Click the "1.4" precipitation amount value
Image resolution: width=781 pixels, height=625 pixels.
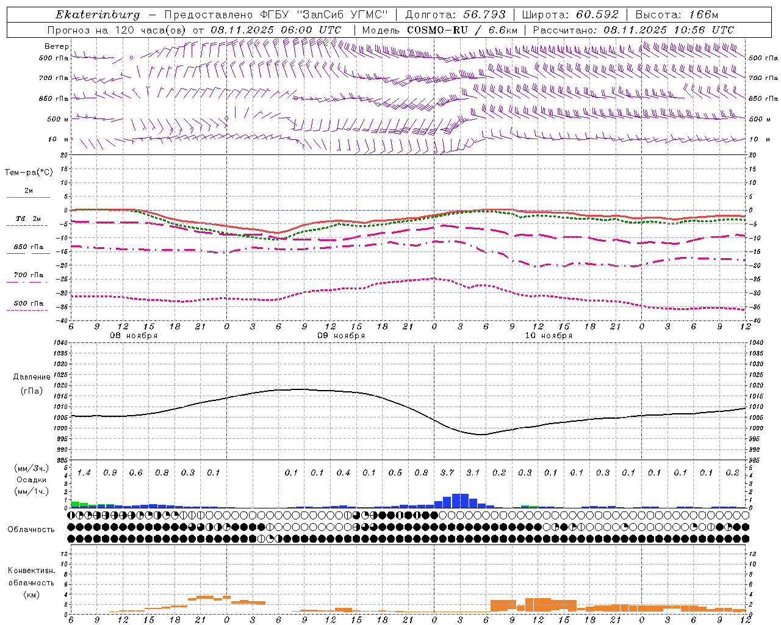(84, 473)
